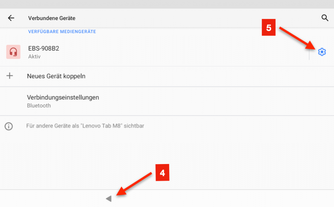Image resolution: width=334 pixels, height=207 pixels.
Task: Tap the plus icon to add device
Action: 10,76
